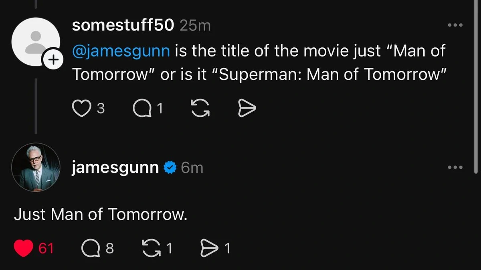
Task: Open more options for somestuff50 post
Action: [455, 26]
